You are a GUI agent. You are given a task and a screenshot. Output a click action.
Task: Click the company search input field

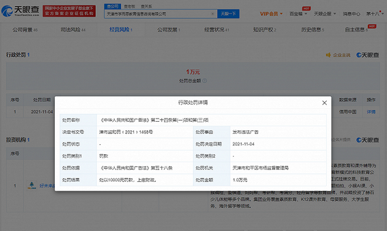pos(158,14)
